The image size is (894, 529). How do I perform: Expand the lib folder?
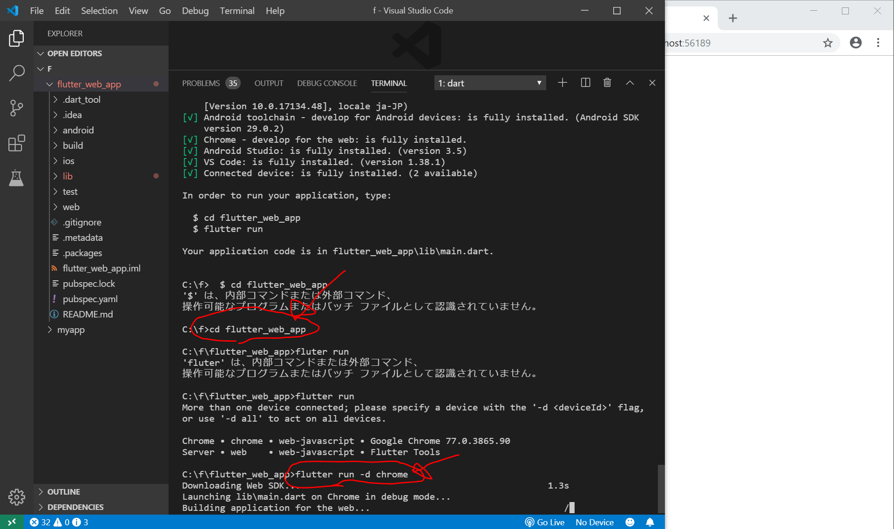[x=68, y=176]
